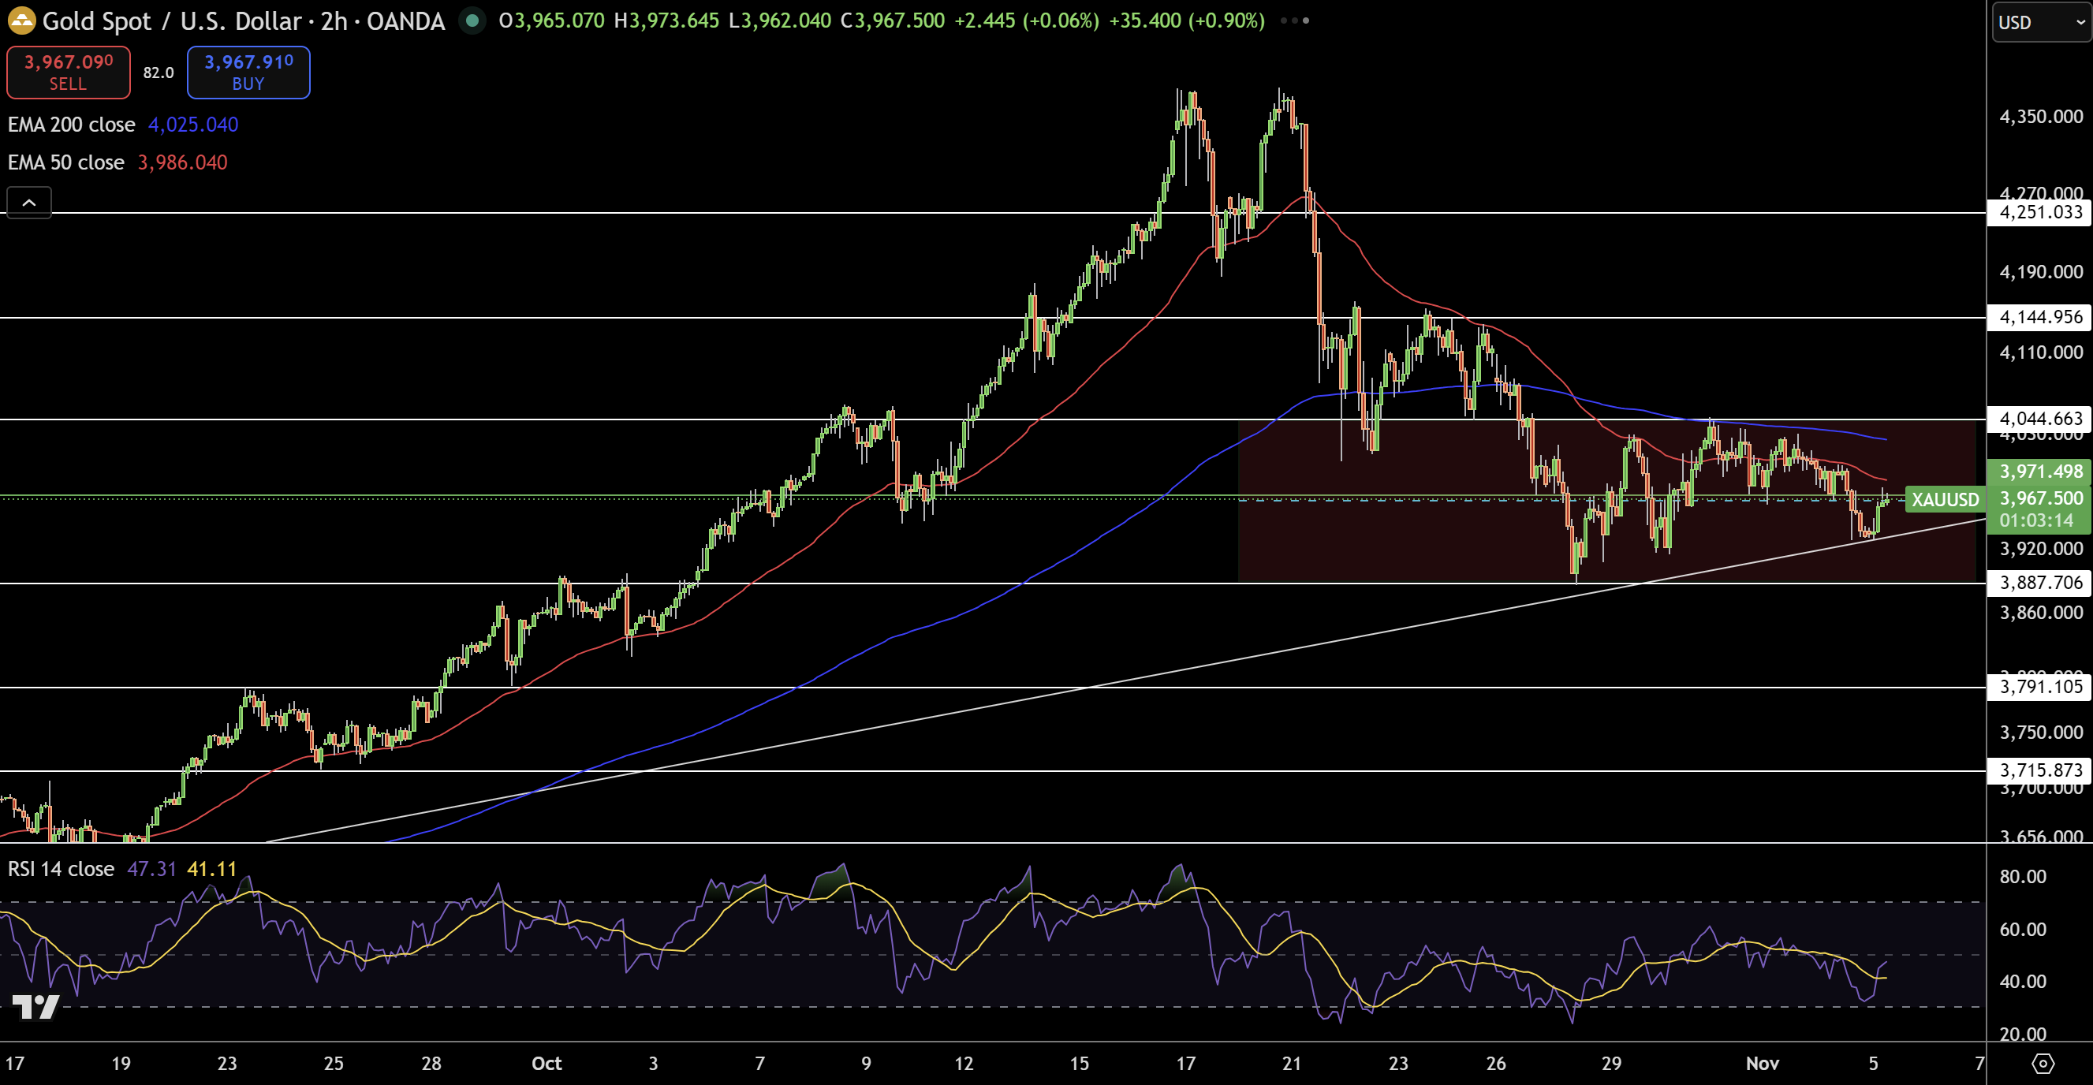Screen dimensions: 2093x1085
Task: Click the EMA 50 value 3,986.040
Action: pyautogui.click(x=183, y=162)
